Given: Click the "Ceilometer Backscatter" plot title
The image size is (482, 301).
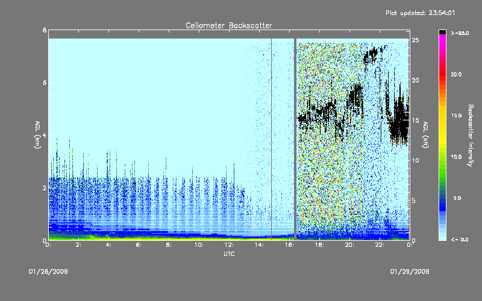Looking at the screenshot, I should tap(229, 25).
